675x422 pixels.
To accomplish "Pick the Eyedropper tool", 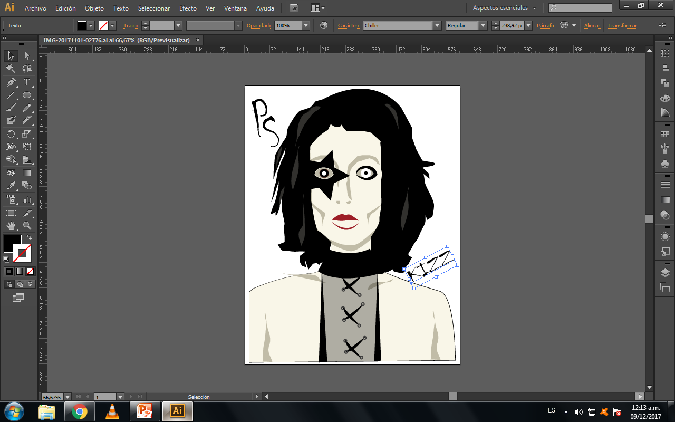I will click(x=11, y=186).
